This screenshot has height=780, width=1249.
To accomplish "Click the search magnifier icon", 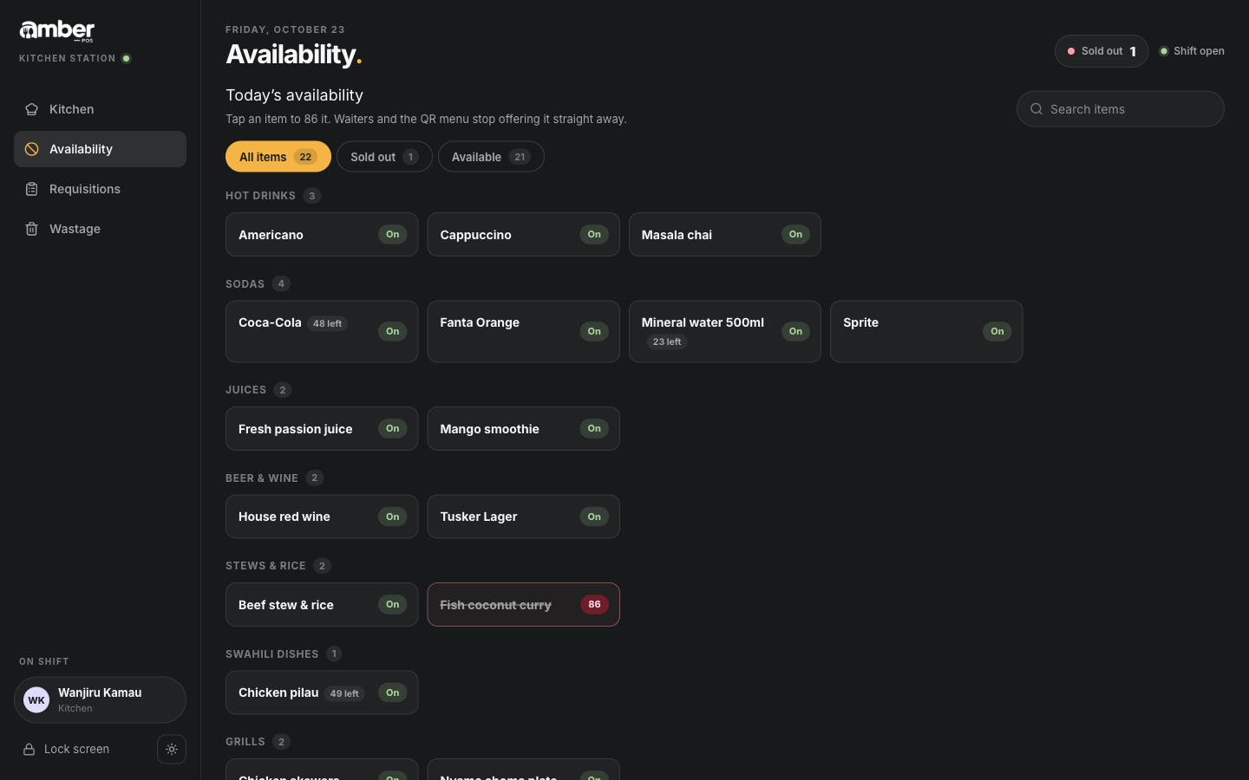I will (x=1036, y=109).
